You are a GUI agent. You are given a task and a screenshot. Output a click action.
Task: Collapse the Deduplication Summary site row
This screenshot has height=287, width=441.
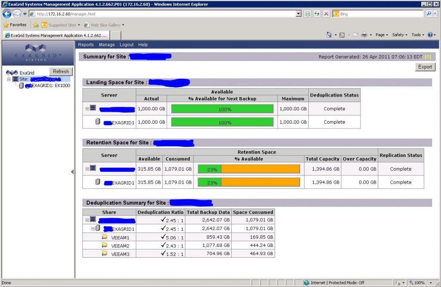click(87, 220)
